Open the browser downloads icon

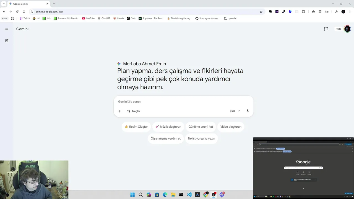click(337, 12)
